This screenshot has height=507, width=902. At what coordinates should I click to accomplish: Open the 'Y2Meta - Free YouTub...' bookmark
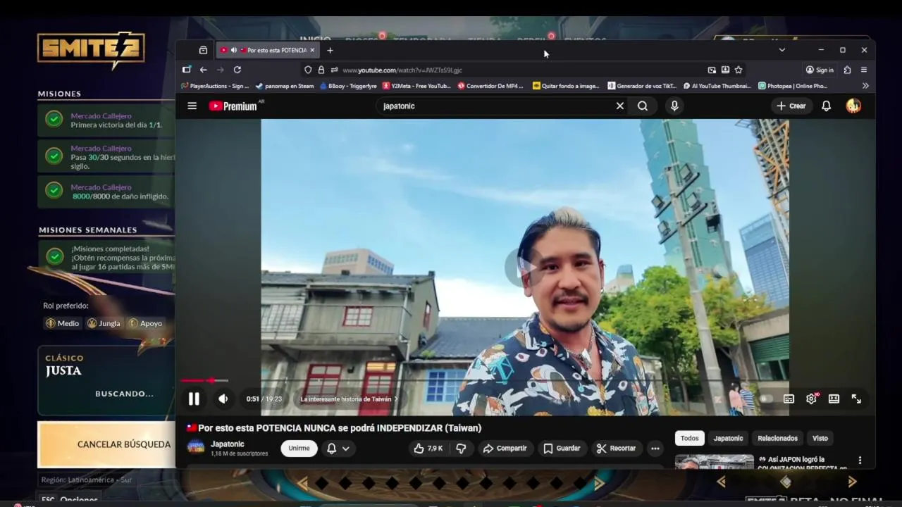coord(416,86)
